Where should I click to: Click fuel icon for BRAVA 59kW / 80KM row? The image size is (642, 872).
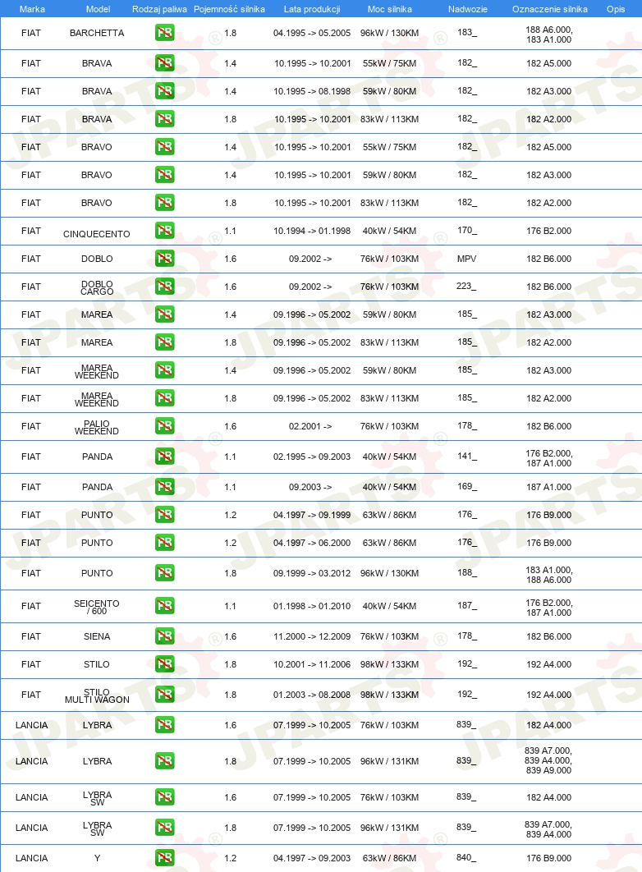[164, 90]
